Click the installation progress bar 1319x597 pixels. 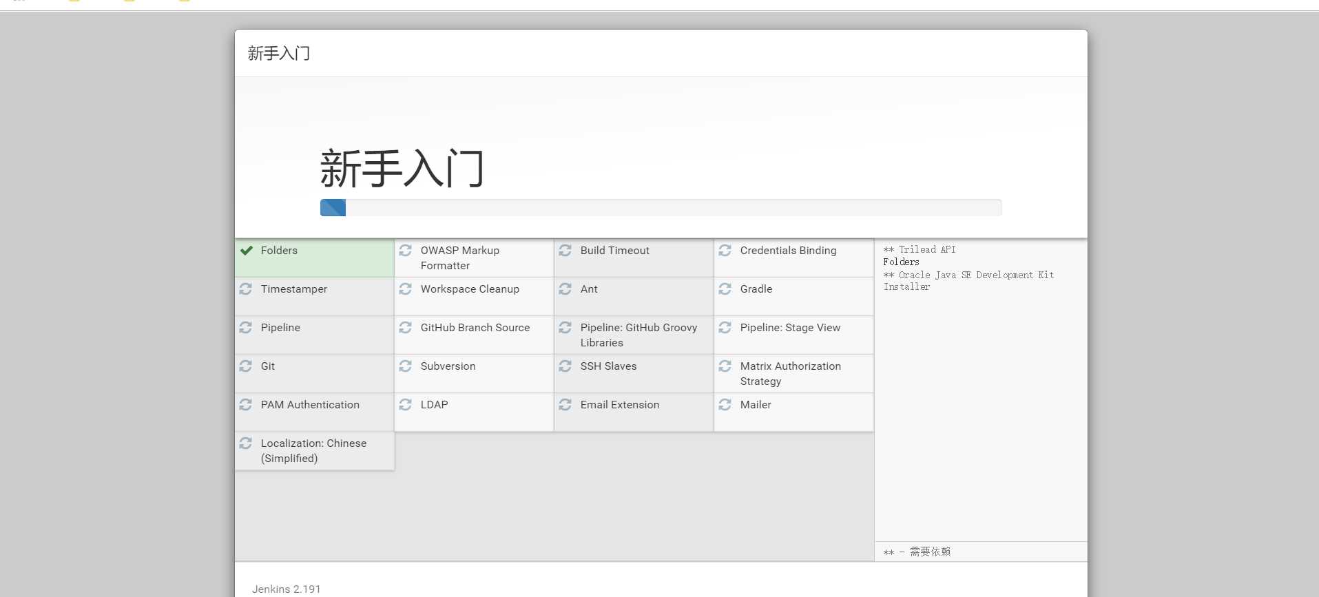[x=661, y=208]
